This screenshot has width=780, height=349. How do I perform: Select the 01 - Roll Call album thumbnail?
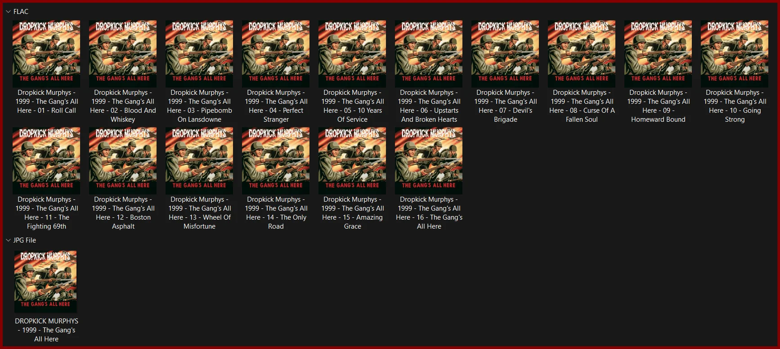coord(46,53)
